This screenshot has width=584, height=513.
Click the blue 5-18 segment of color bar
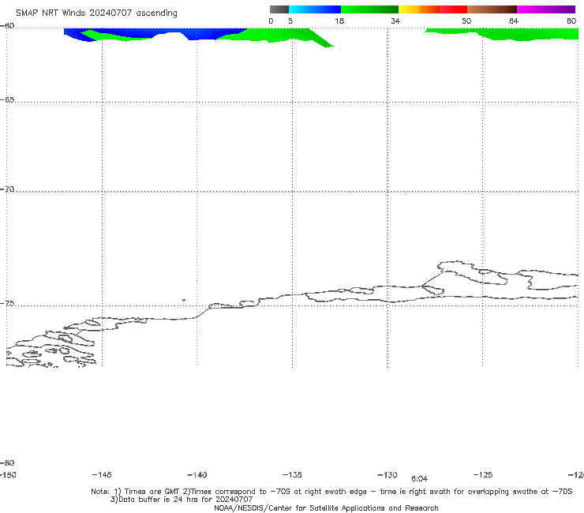coord(315,9)
